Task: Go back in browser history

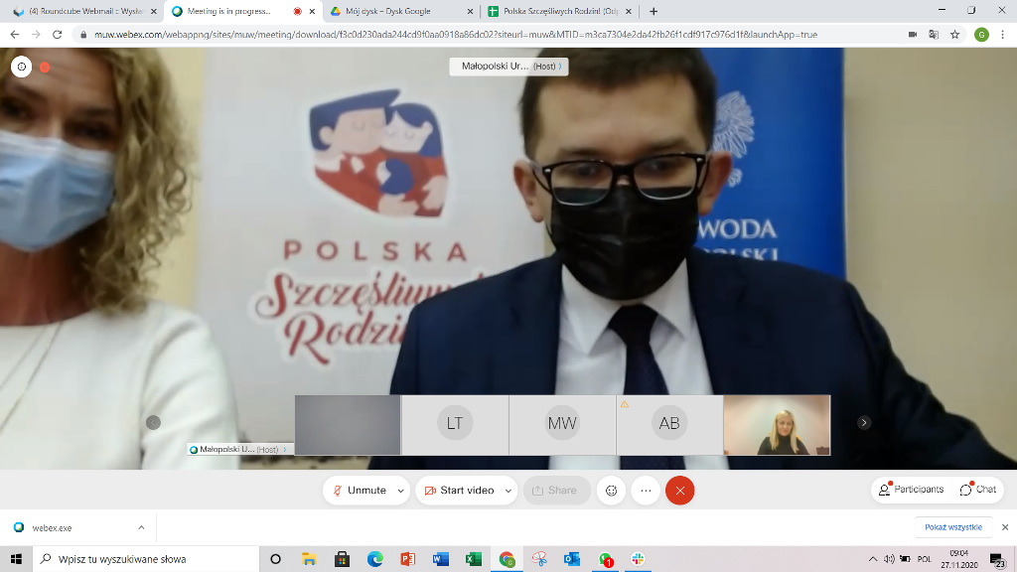Action: pyautogui.click(x=15, y=35)
